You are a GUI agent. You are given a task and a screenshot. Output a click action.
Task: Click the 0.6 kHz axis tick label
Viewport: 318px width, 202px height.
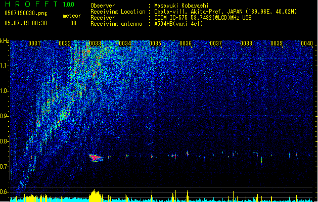5,192
